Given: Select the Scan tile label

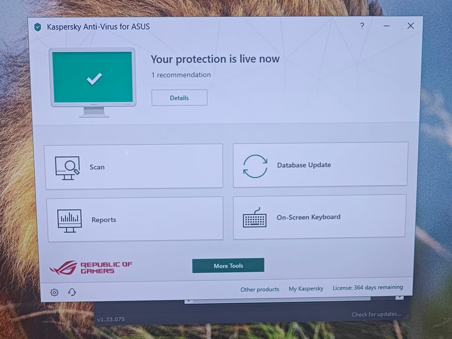Looking at the screenshot, I should click(97, 167).
